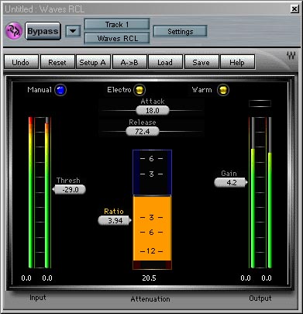Viewport: 303px width, 314px height.
Task: Click the Attack value 18.0 handle
Action: pos(153,111)
